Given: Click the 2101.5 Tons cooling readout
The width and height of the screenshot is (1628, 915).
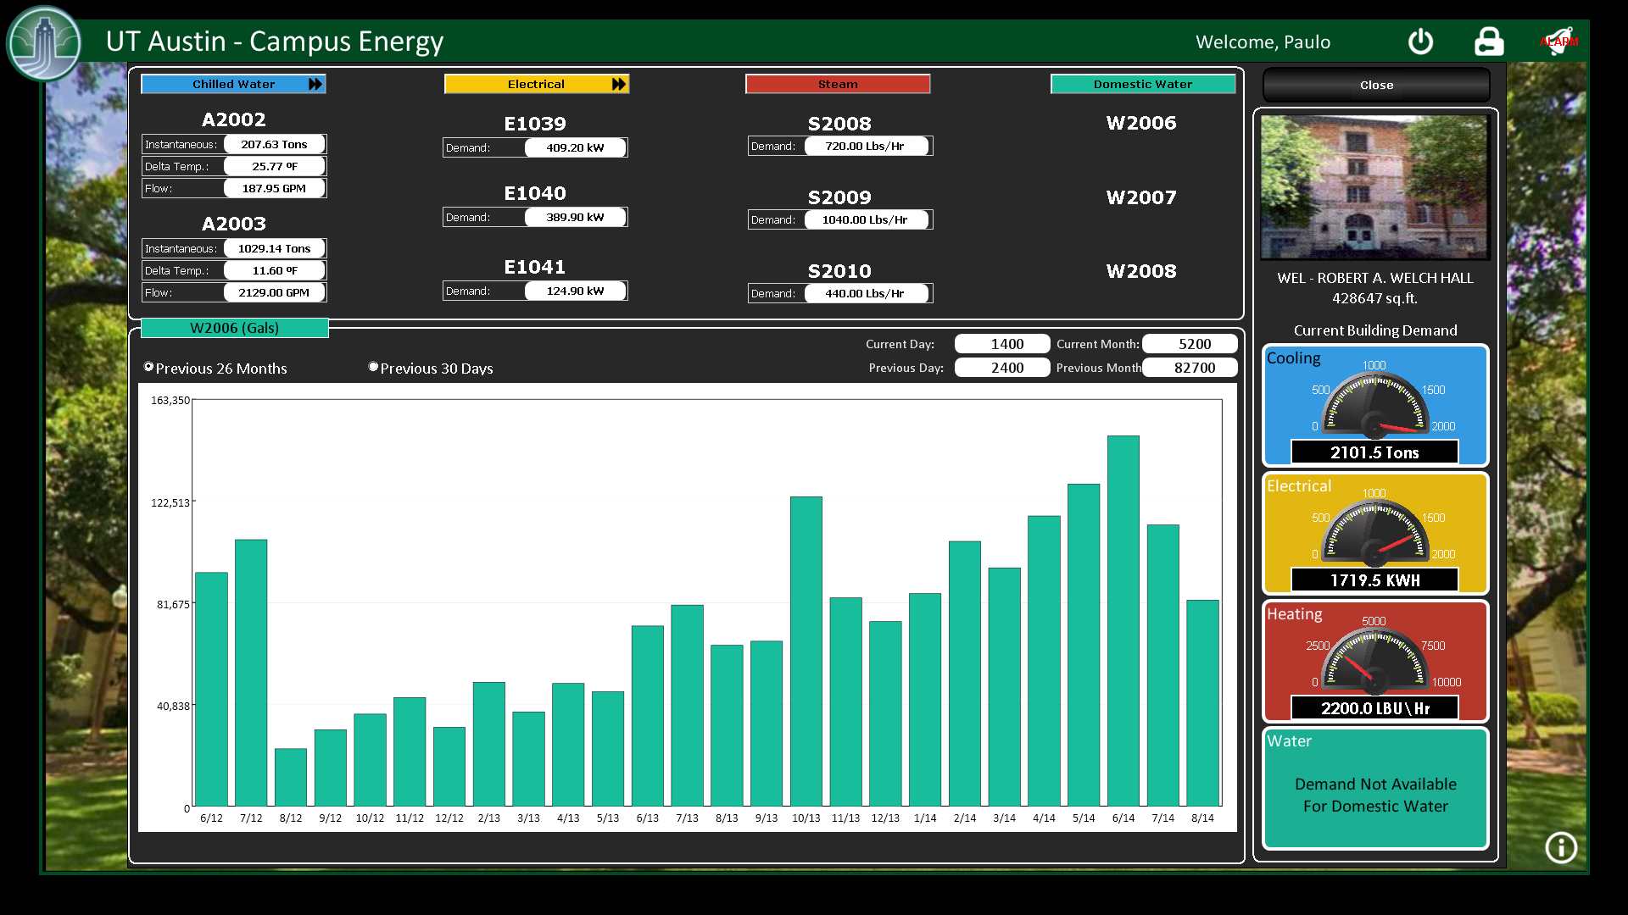Looking at the screenshot, I should click(x=1374, y=452).
